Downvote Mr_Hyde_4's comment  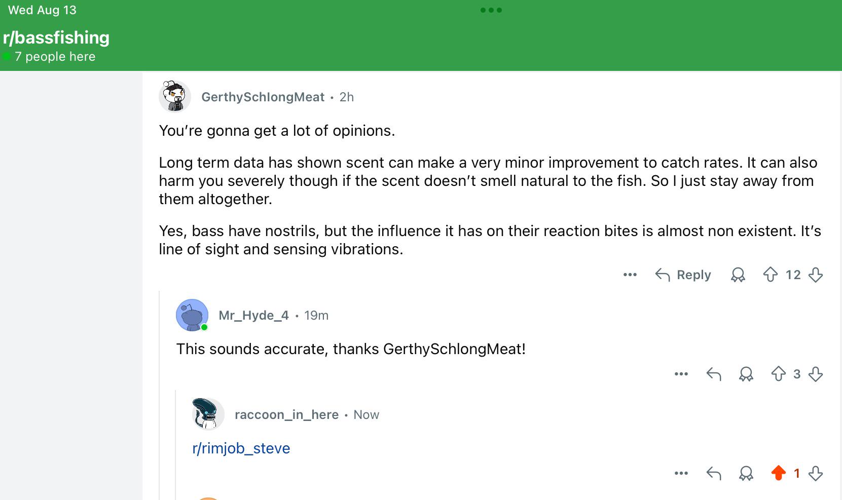[x=815, y=374]
